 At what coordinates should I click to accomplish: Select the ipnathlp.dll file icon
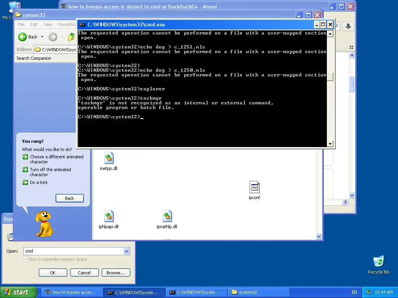click(167, 216)
